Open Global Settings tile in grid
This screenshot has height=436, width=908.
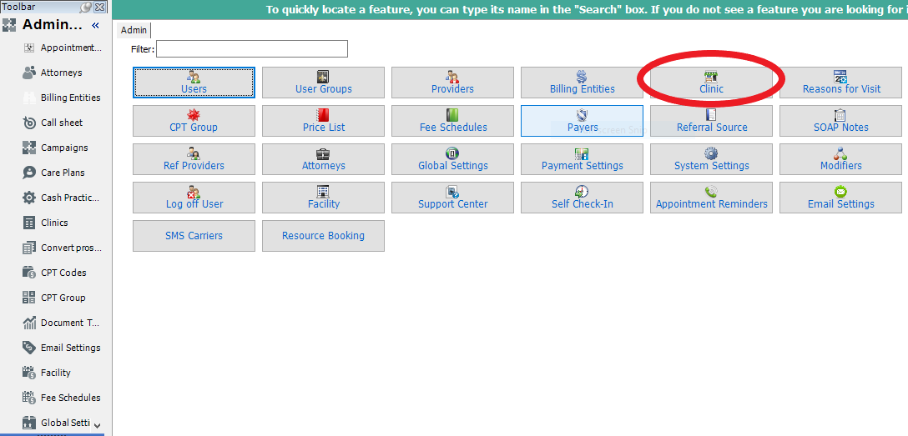click(452, 159)
